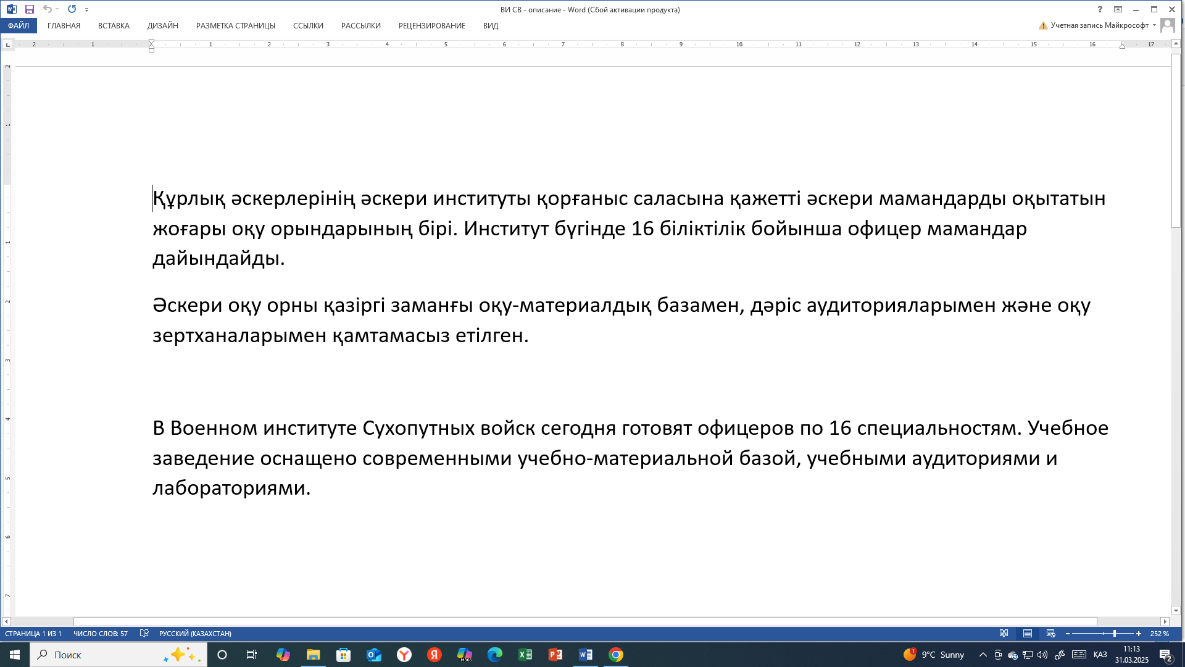This screenshot has width=1185, height=667.
Task: Switch to the ГЛАВНАЯ ribbon tab
Action: click(64, 25)
